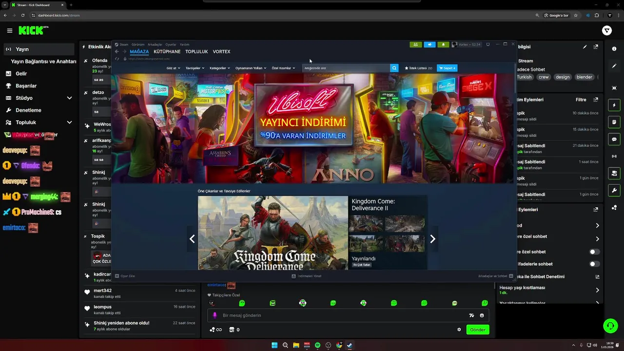624x351 pixels.
Task: Open the emoji picker in chat box
Action: pos(482,315)
